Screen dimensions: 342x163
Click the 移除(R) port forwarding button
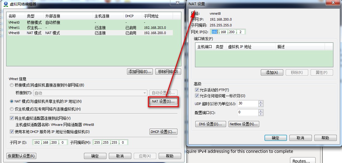296,72
